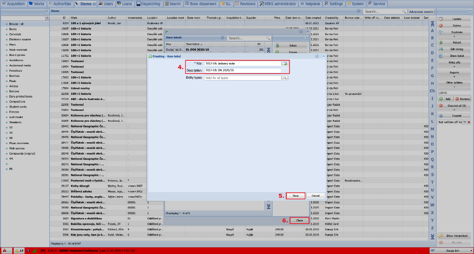Collapse the left sidebar panel
This screenshot has height=254, width=474.
click(x=47, y=11)
